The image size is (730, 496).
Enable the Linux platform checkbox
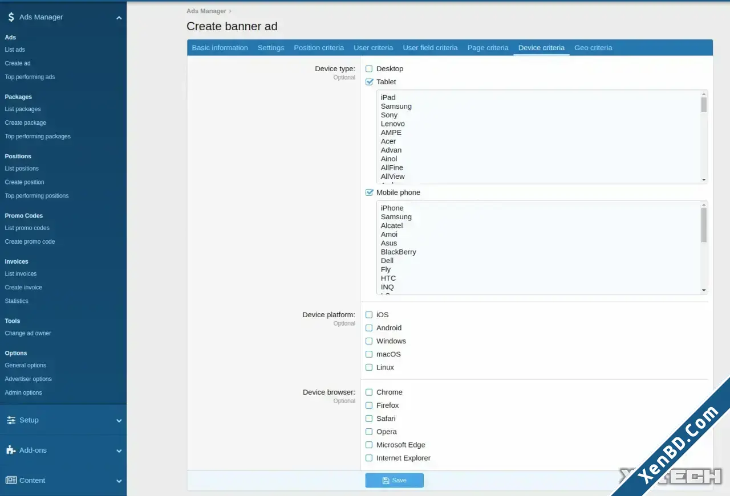click(x=369, y=367)
